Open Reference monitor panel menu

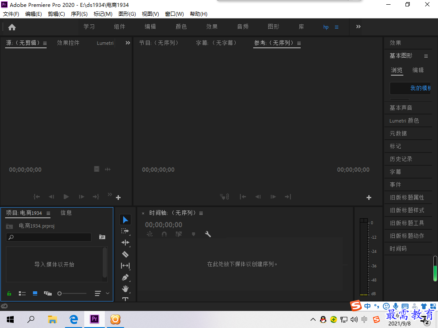299,44
